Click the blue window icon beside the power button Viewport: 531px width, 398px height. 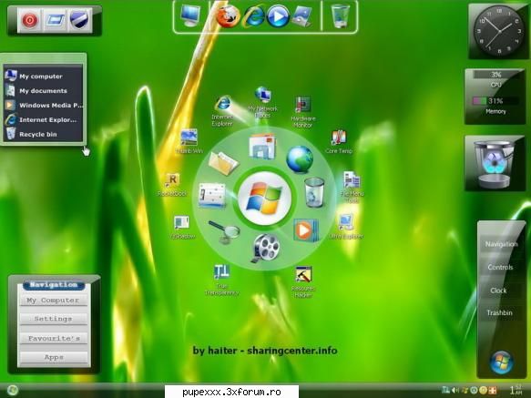point(55,20)
